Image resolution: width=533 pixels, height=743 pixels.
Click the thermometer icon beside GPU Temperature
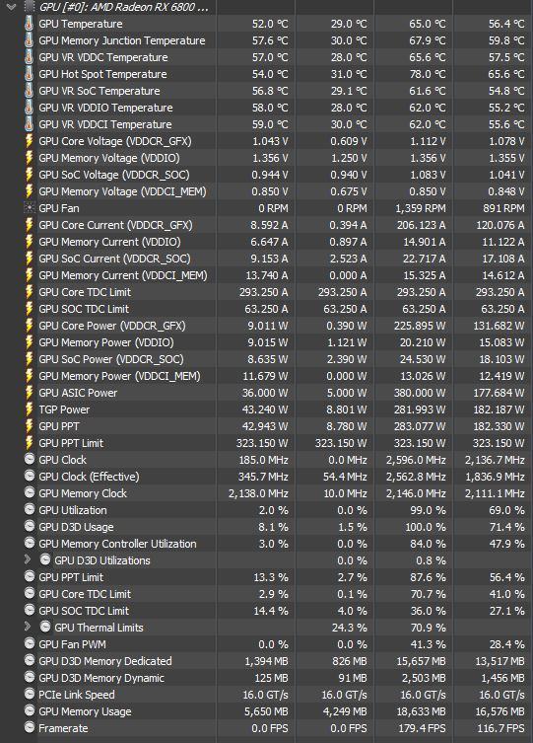(30, 24)
